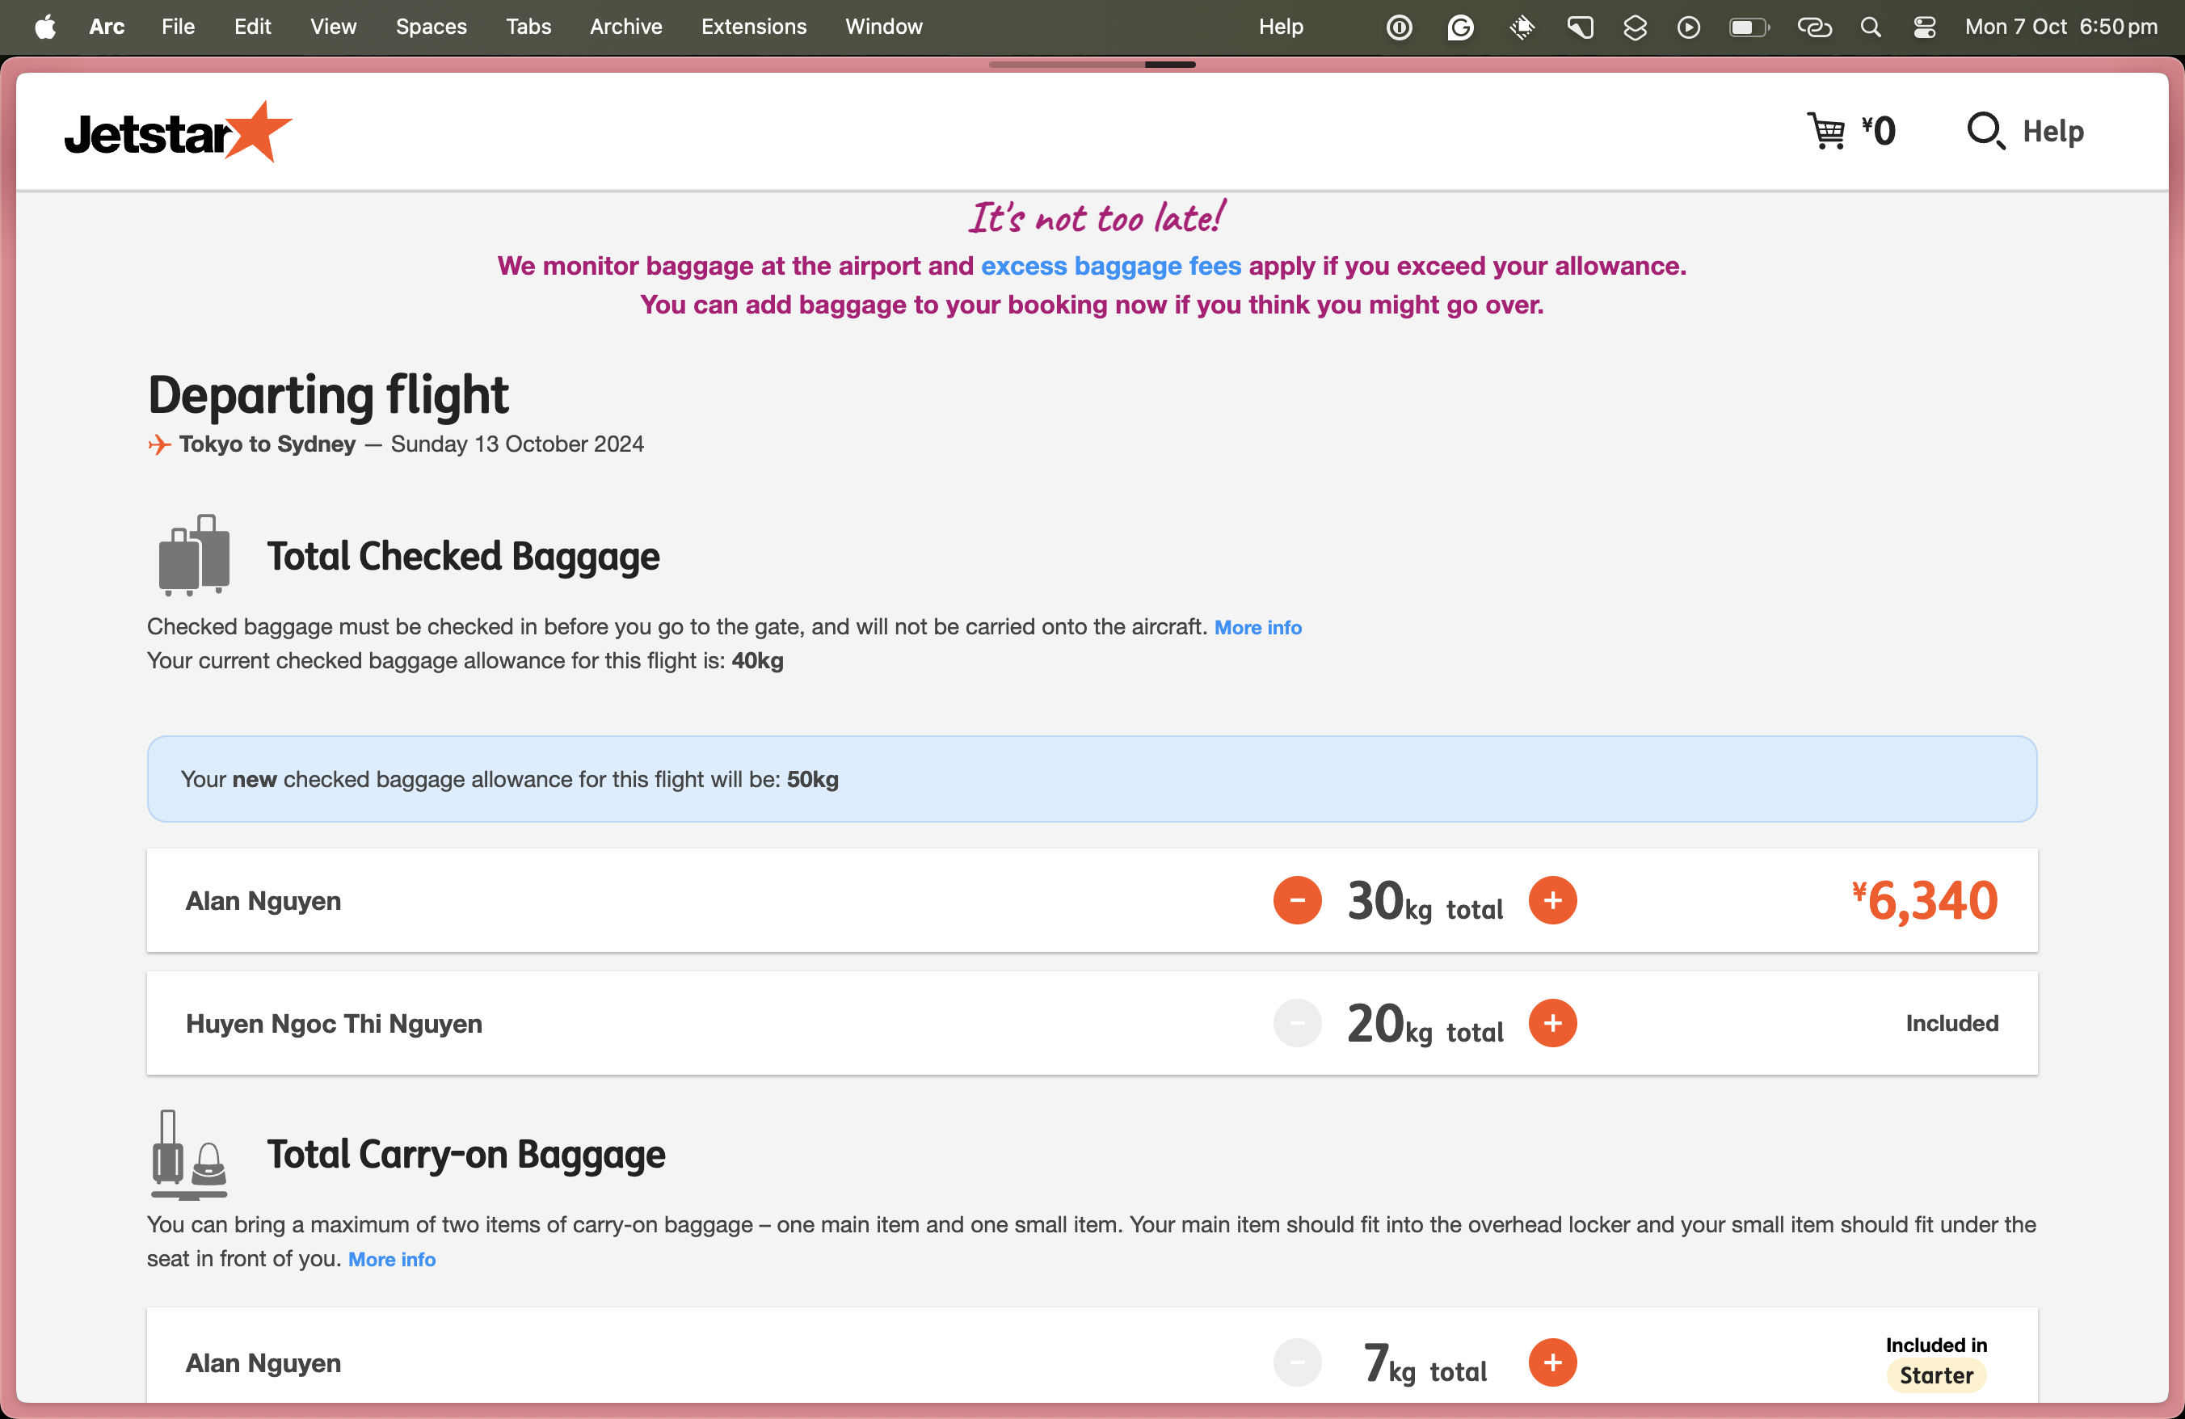Open the Extensions menu
The width and height of the screenshot is (2185, 1419).
753,27
